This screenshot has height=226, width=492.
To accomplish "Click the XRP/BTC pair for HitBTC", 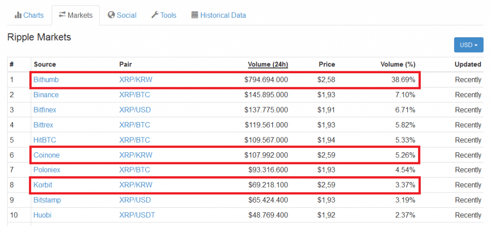I will (135, 140).
